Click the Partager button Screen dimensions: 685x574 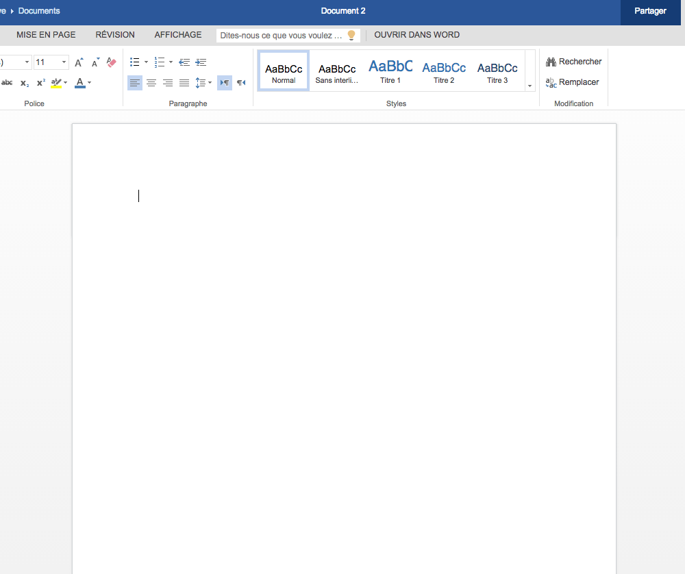[650, 12]
